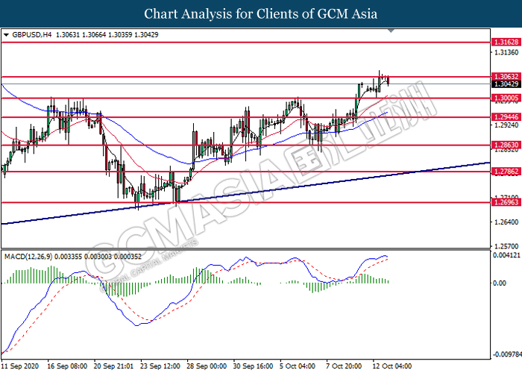Click the 1.26400 price scale value
The image size is (522, 373).
pos(506,222)
